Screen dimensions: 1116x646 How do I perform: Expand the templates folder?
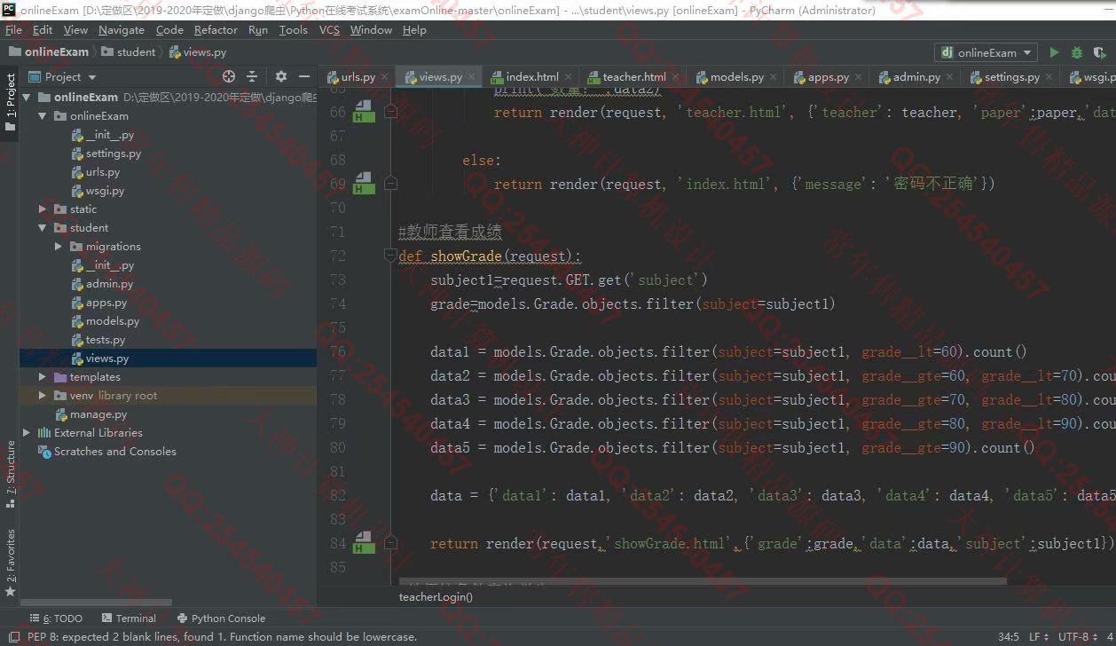pos(43,377)
